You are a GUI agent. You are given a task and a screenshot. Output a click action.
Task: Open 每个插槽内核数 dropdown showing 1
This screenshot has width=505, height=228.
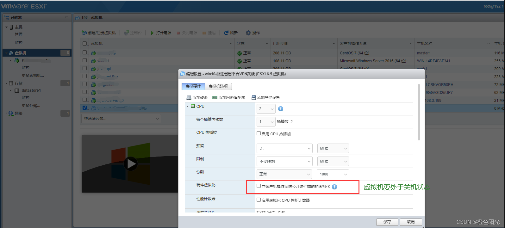266,122
